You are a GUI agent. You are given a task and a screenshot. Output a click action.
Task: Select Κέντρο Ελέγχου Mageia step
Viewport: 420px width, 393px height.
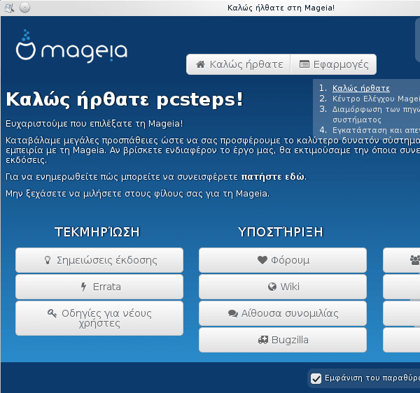tap(376, 99)
